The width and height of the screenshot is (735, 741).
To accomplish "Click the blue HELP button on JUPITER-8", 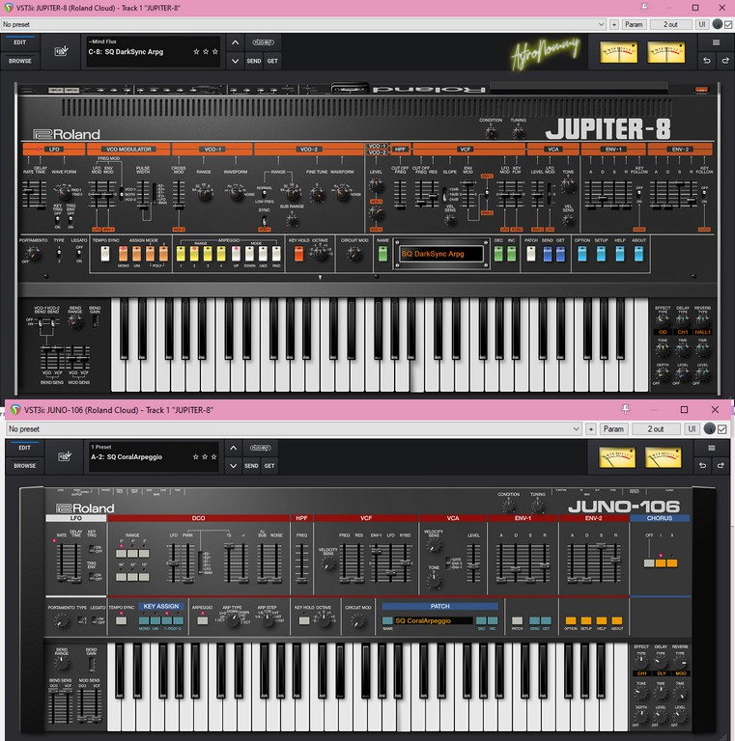I will pyautogui.click(x=620, y=255).
